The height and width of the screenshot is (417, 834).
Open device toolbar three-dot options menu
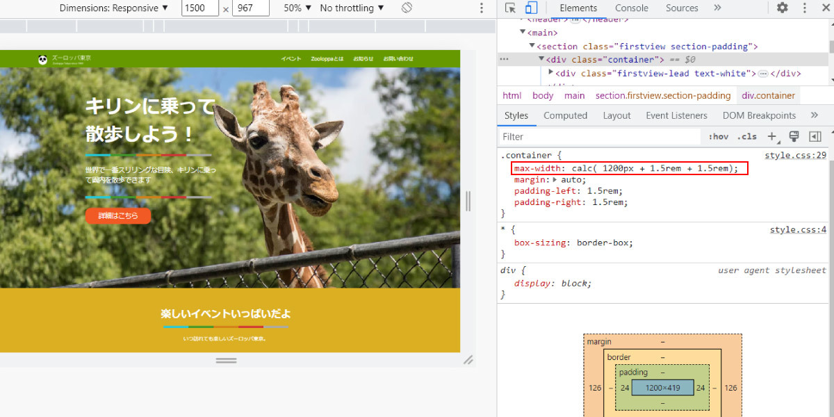point(482,8)
